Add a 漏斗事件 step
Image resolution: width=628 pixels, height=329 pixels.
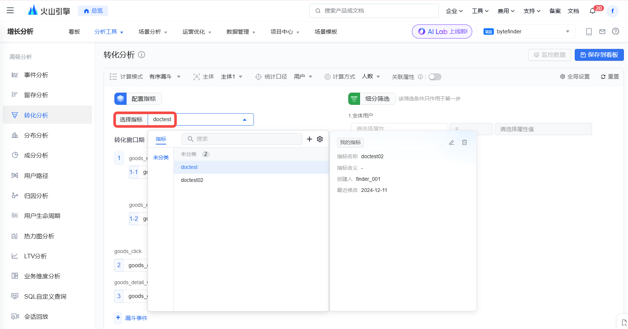132,318
